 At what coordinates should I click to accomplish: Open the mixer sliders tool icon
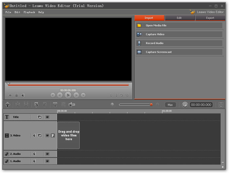pos(63,105)
